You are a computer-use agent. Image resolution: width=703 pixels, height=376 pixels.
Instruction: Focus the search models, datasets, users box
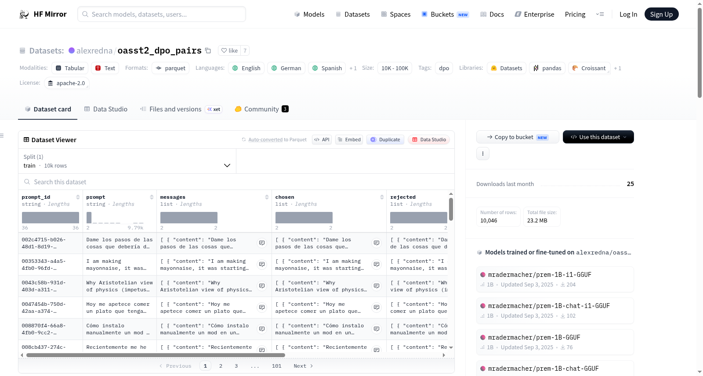(x=162, y=14)
